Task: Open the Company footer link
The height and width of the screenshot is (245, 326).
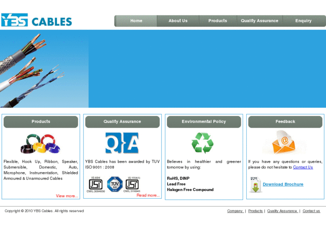Action: pyautogui.click(x=235, y=211)
